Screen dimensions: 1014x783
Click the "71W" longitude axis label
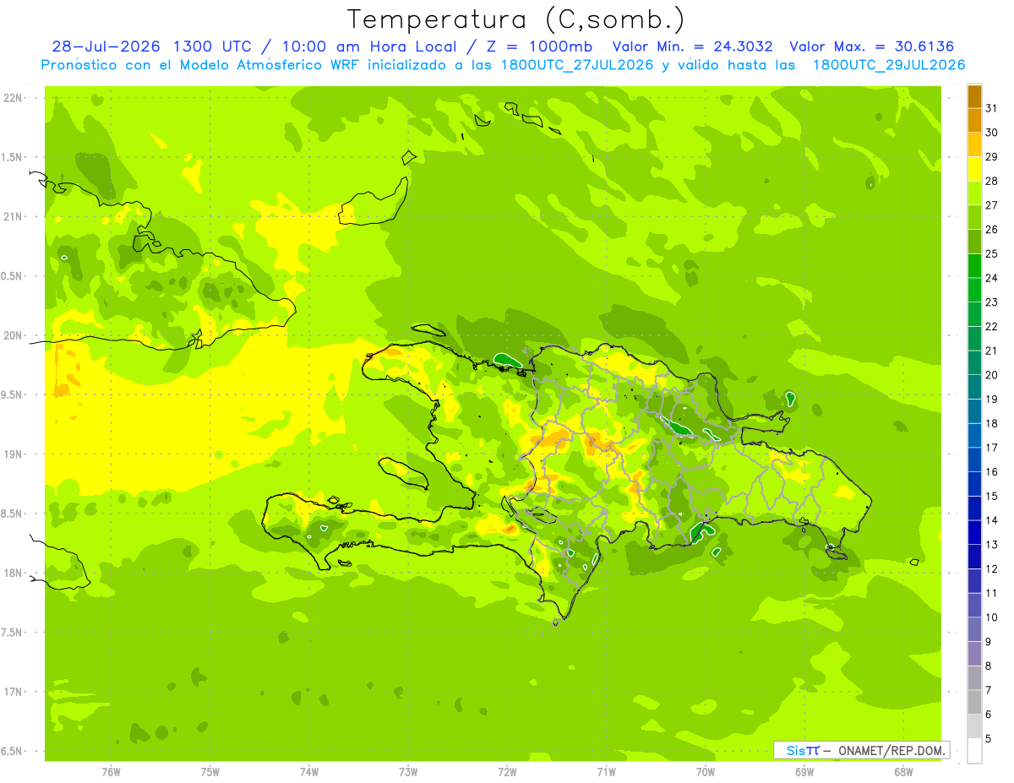[606, 772]
